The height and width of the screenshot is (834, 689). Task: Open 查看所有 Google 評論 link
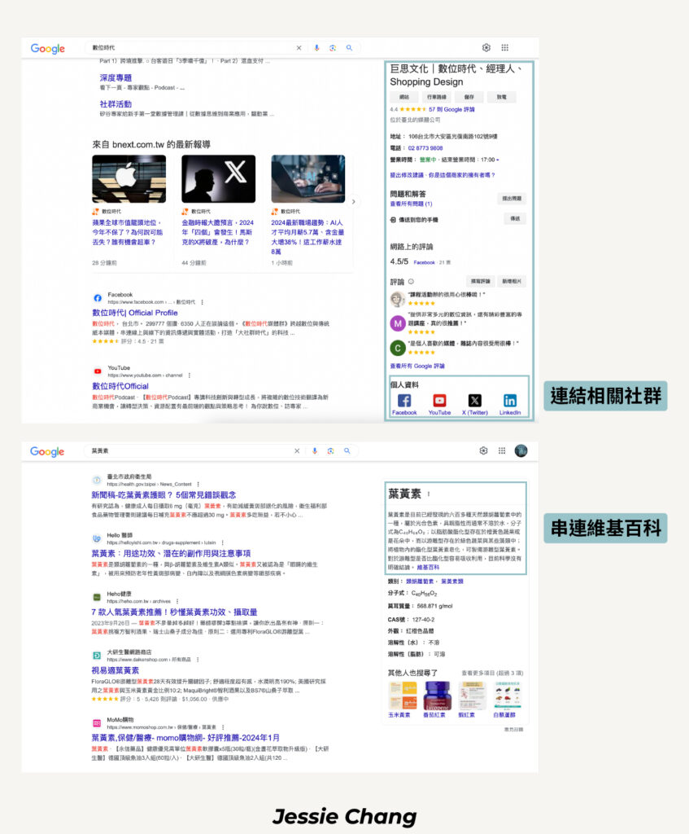[417, 367]
